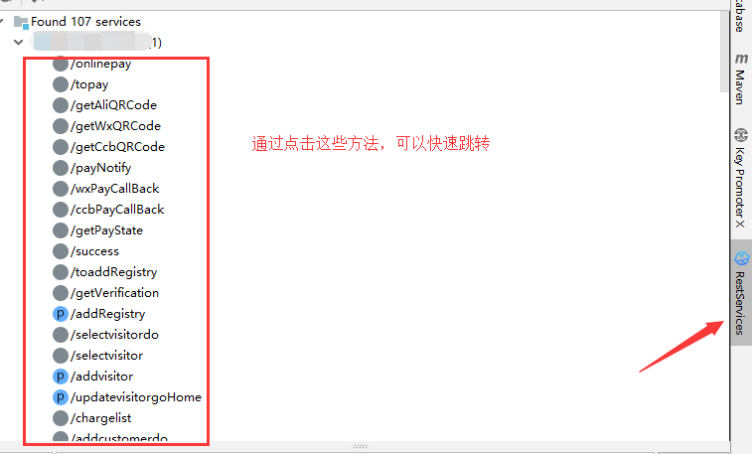This screenshot has height=454, width=752.
Task: Choose the /selectvisitordo service row
Action: point(114,335)
